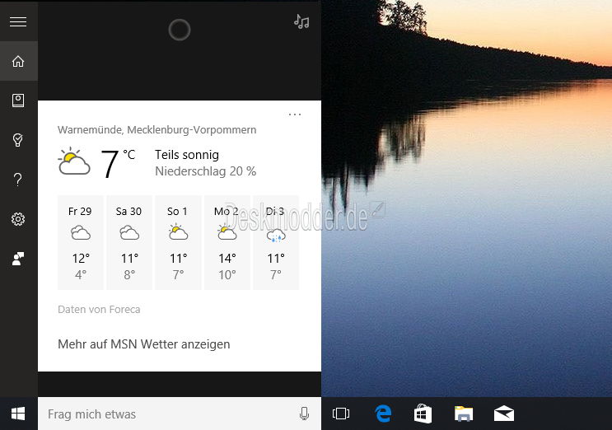Open the Feedback icon in sidebar
The image size is (612, 430).
tap(18, 259)
